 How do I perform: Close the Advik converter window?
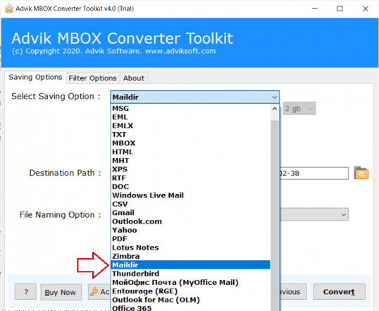(366, 8)
